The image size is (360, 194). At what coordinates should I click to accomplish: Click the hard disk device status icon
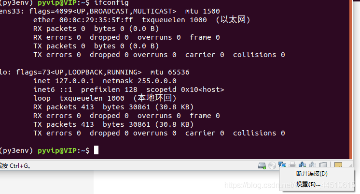click(x=262, y=165)
